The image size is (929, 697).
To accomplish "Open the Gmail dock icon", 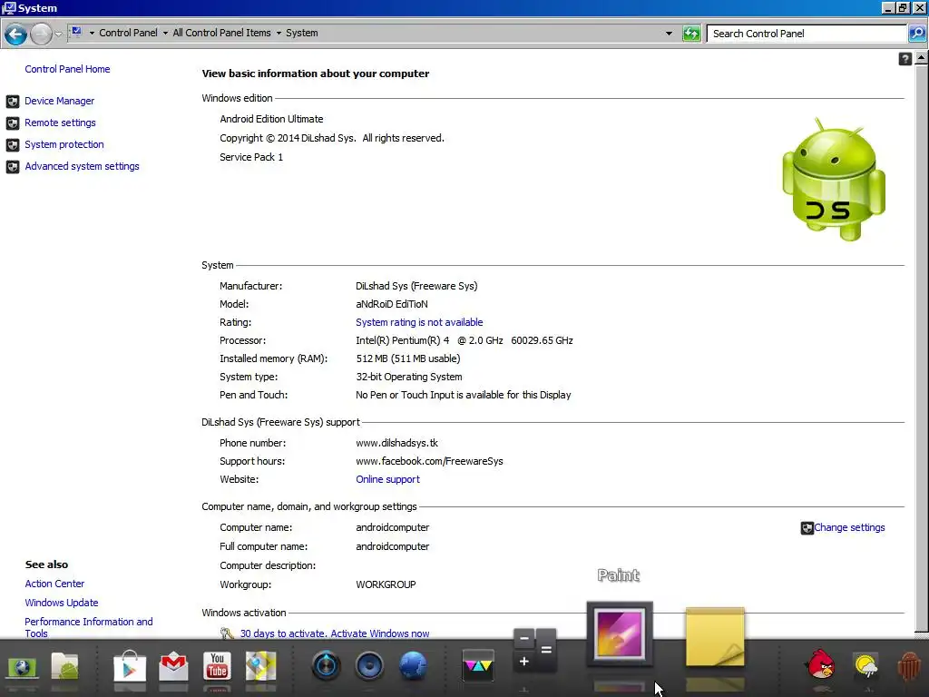I will (173, 667).
